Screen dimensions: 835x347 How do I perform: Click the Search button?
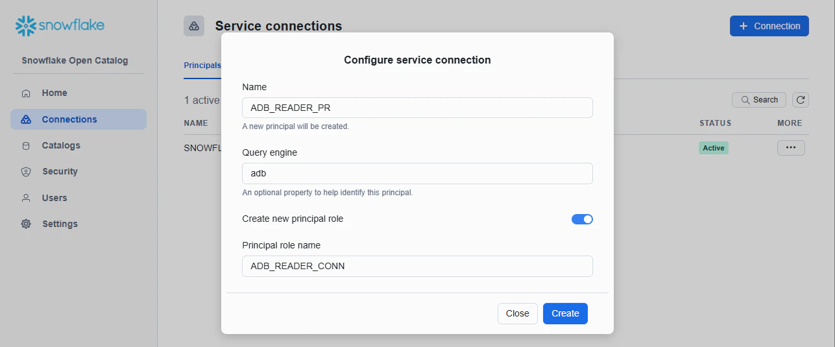click(x=758, y=100)
